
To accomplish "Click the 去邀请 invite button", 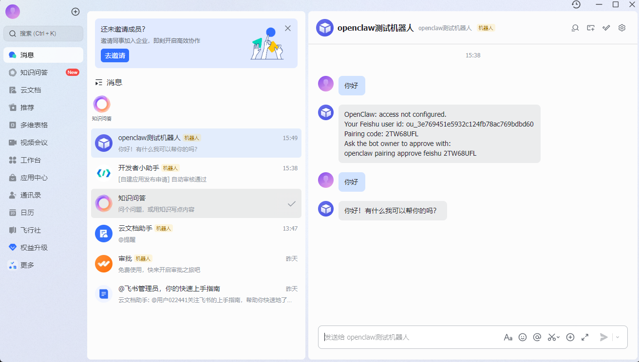I will point(115,55).
